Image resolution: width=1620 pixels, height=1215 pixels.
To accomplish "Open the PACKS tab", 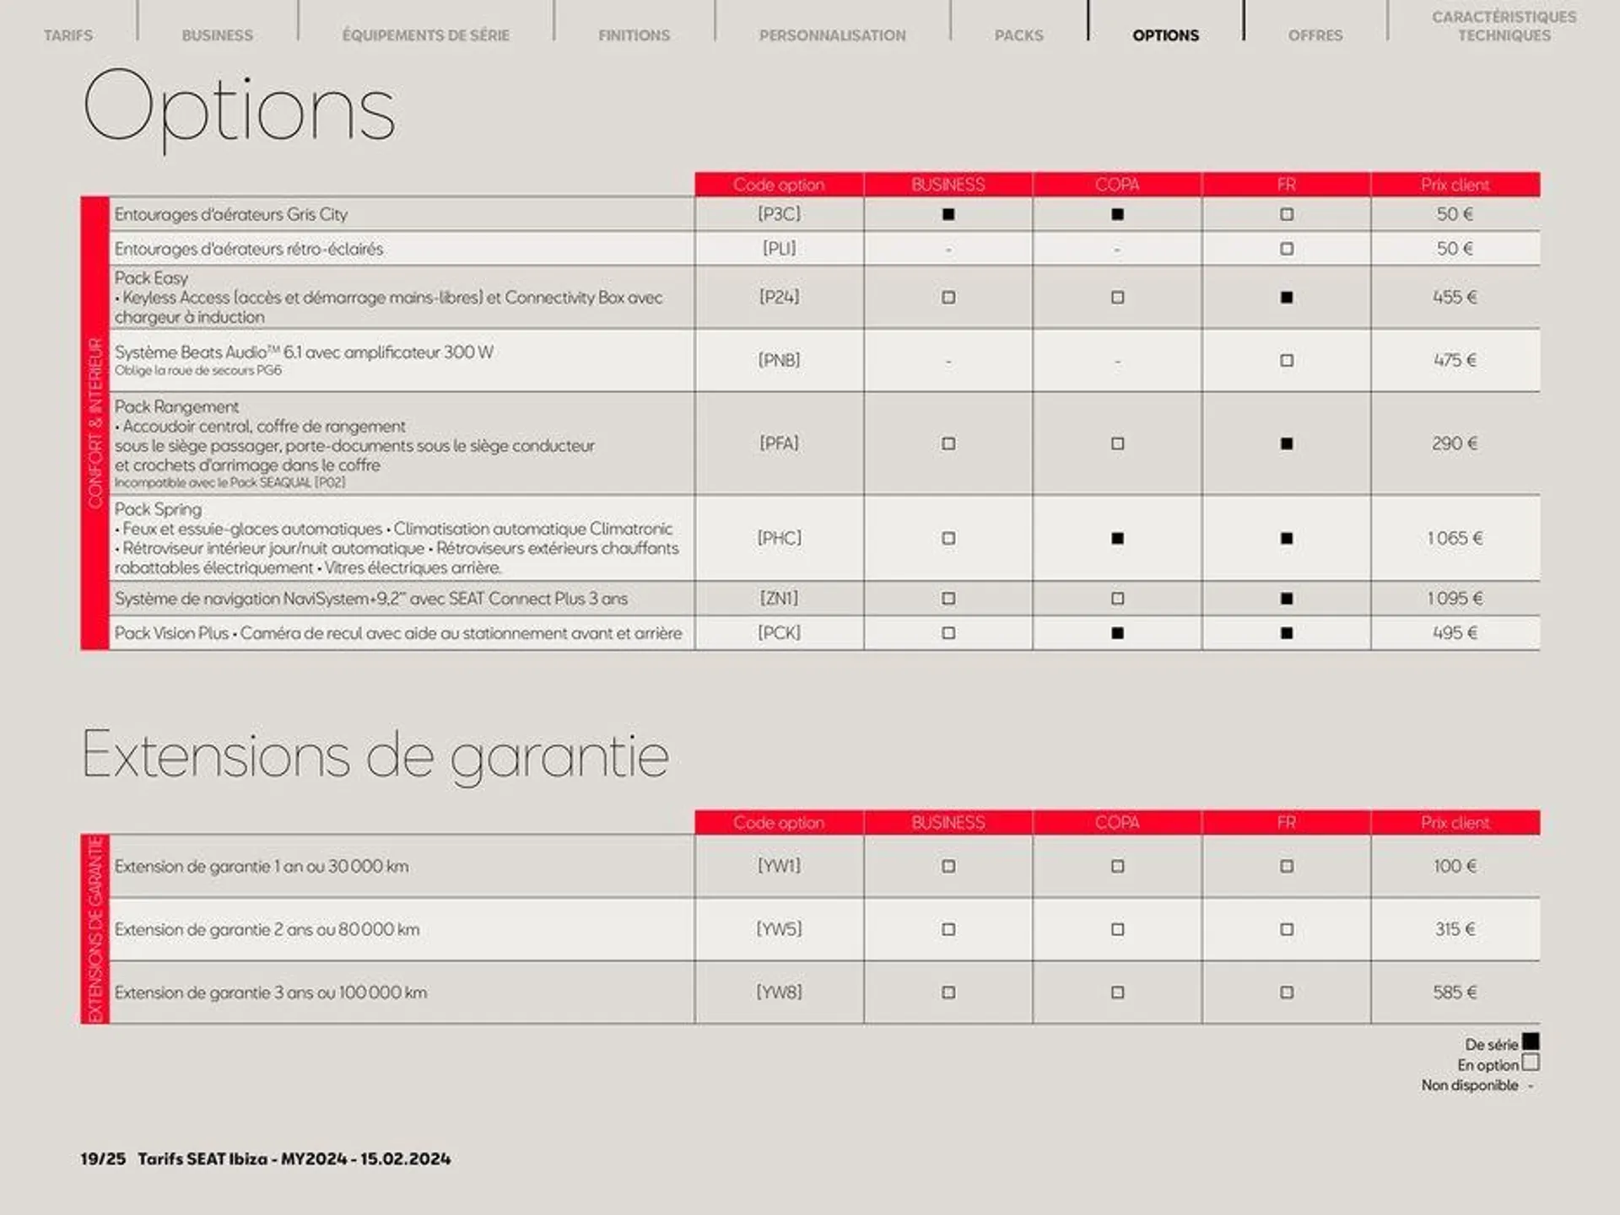I will point(1018,35).
